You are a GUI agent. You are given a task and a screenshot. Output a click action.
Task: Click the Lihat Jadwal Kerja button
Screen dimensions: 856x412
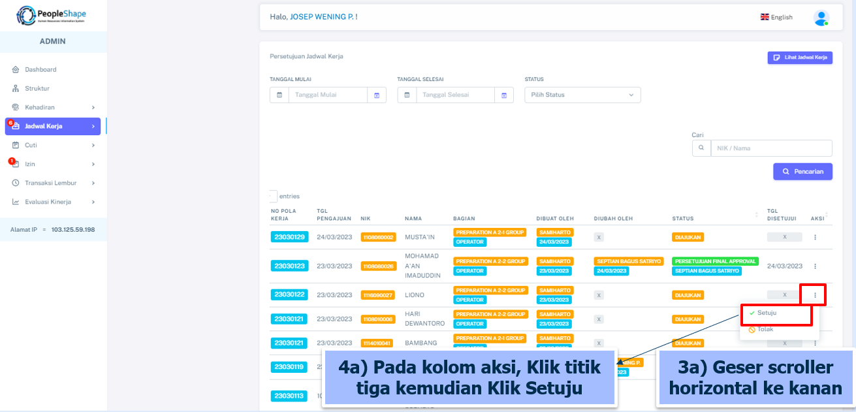[x=800, y=57]
